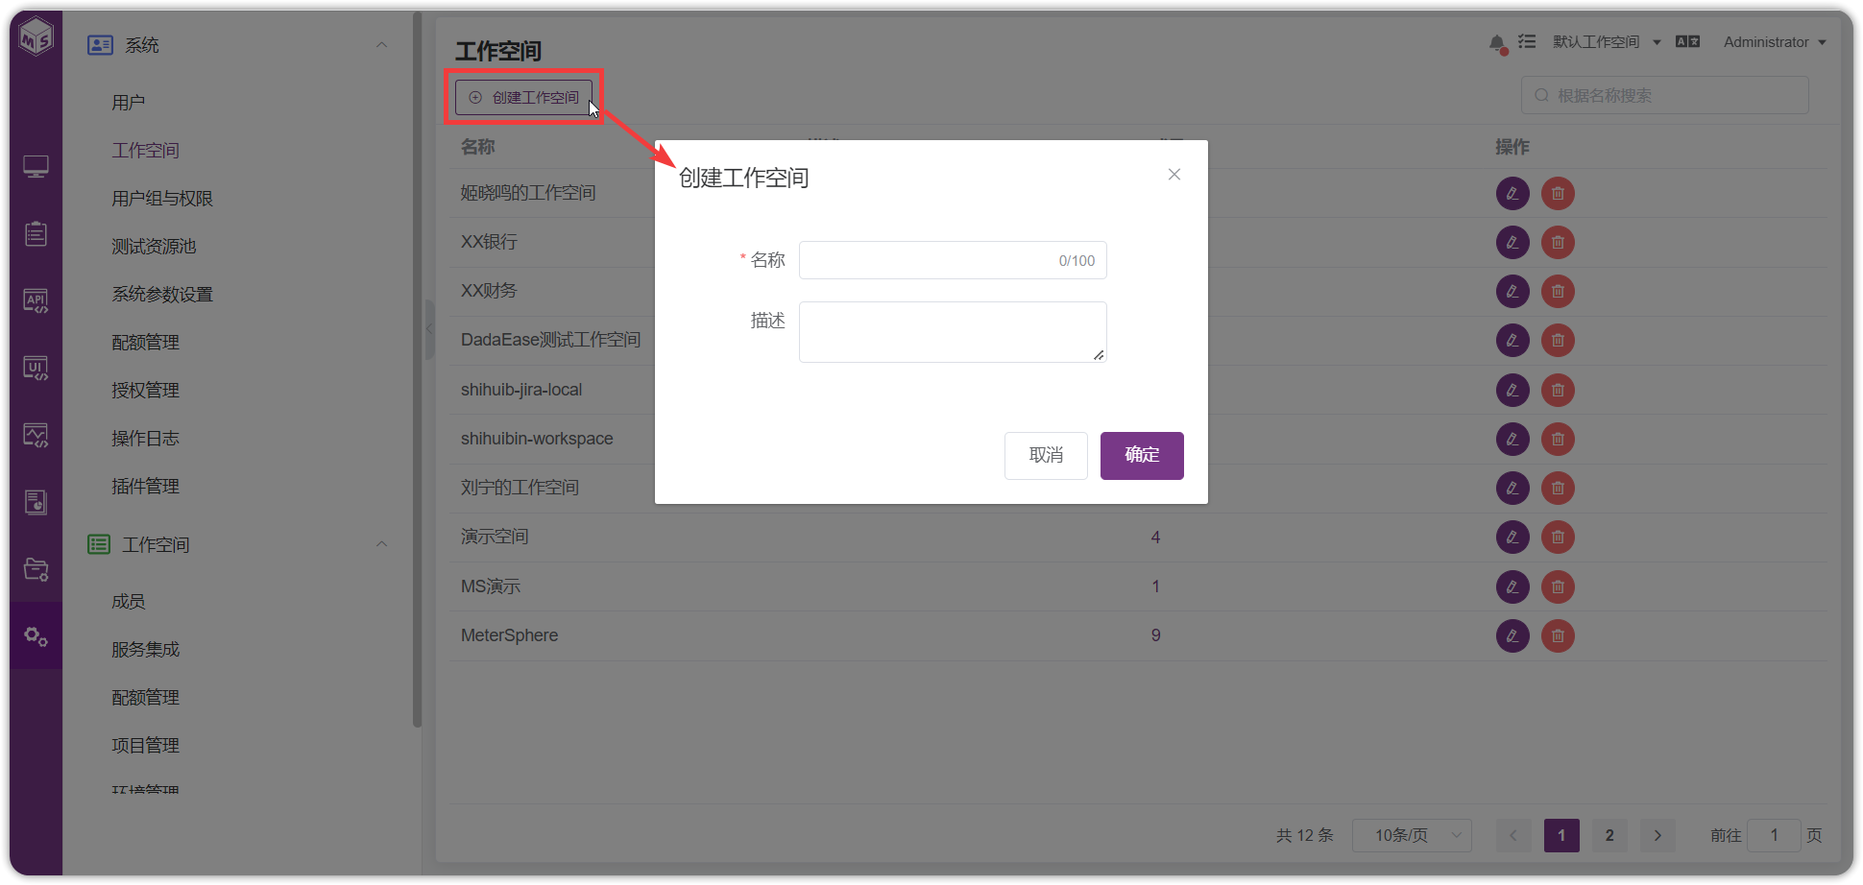This screenshot has width=1863, height=885.
Task: Edit the 姬晓鸣的工作空间 row
Action: point(1512,194)
